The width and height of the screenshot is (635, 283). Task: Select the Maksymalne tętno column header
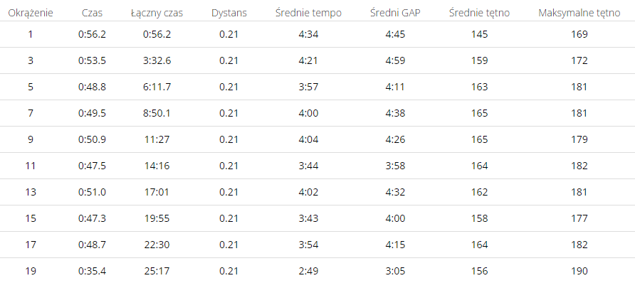click(x=579, y=13)
